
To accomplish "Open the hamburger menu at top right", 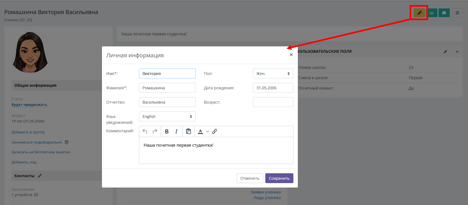I will point(457,13).
